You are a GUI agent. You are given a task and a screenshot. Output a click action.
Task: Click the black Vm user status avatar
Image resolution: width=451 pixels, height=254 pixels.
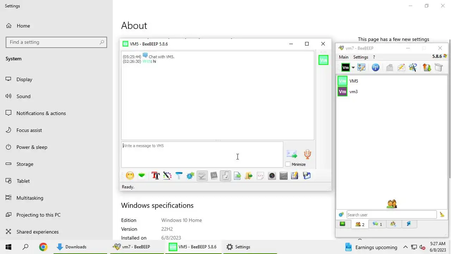click(x=346, y=67)
